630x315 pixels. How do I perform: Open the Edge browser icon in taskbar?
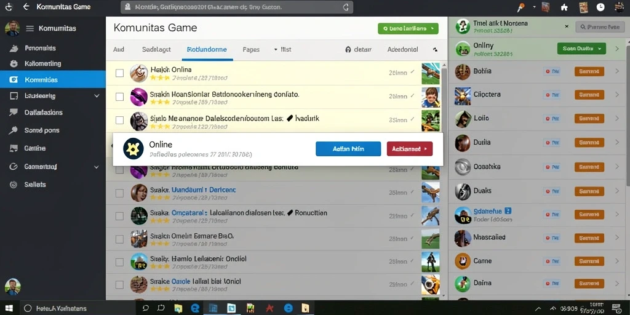coord(196,308)
